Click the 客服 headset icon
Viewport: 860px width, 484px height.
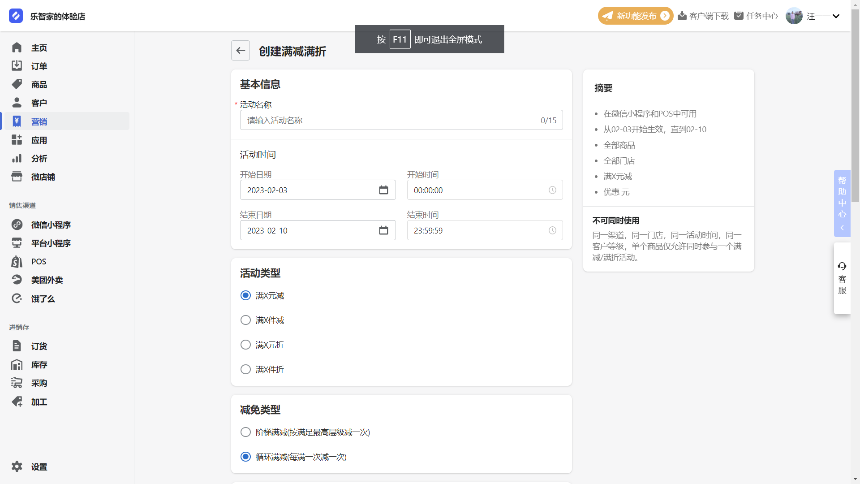pos(842,266)
